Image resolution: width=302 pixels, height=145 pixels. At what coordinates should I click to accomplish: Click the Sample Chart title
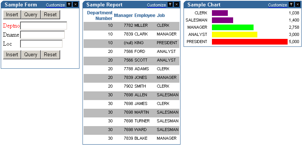pos(204,5)
